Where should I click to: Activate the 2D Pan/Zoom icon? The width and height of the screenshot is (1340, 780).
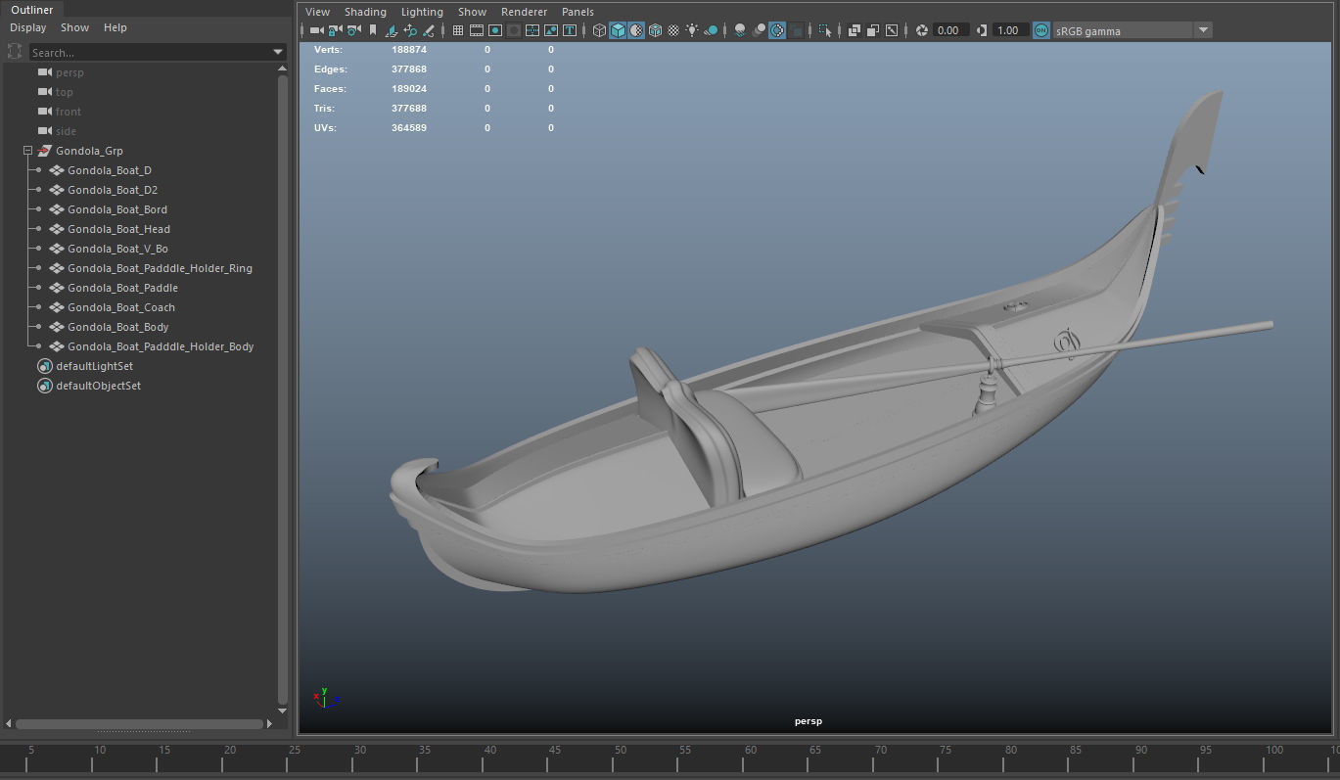[410, 30]
